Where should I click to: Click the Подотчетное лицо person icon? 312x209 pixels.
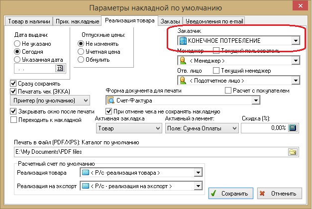(x=183, y=80)
